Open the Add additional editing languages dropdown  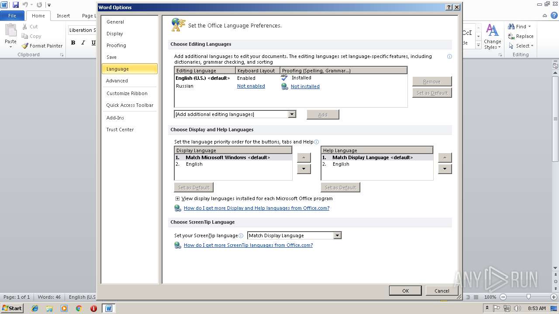[x=292, y=114]
